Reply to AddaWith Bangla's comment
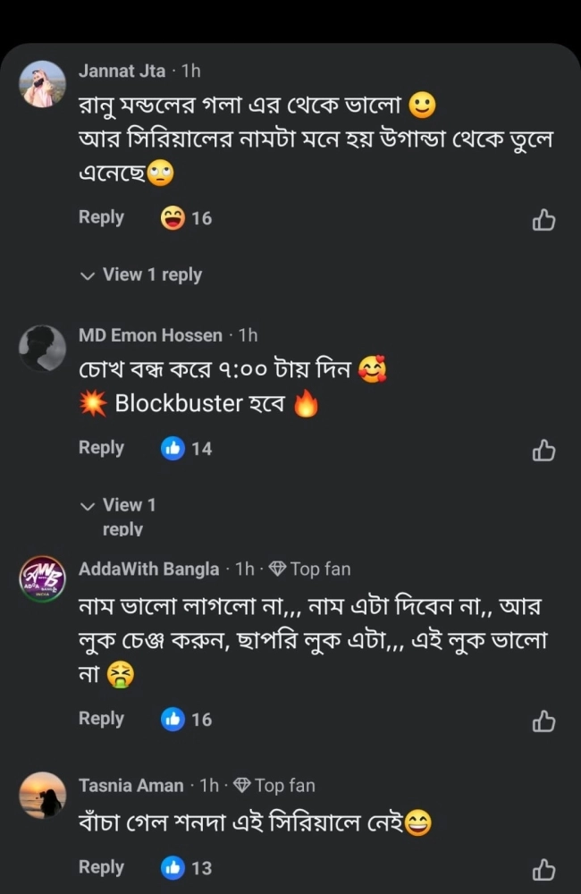 [101, 719]
